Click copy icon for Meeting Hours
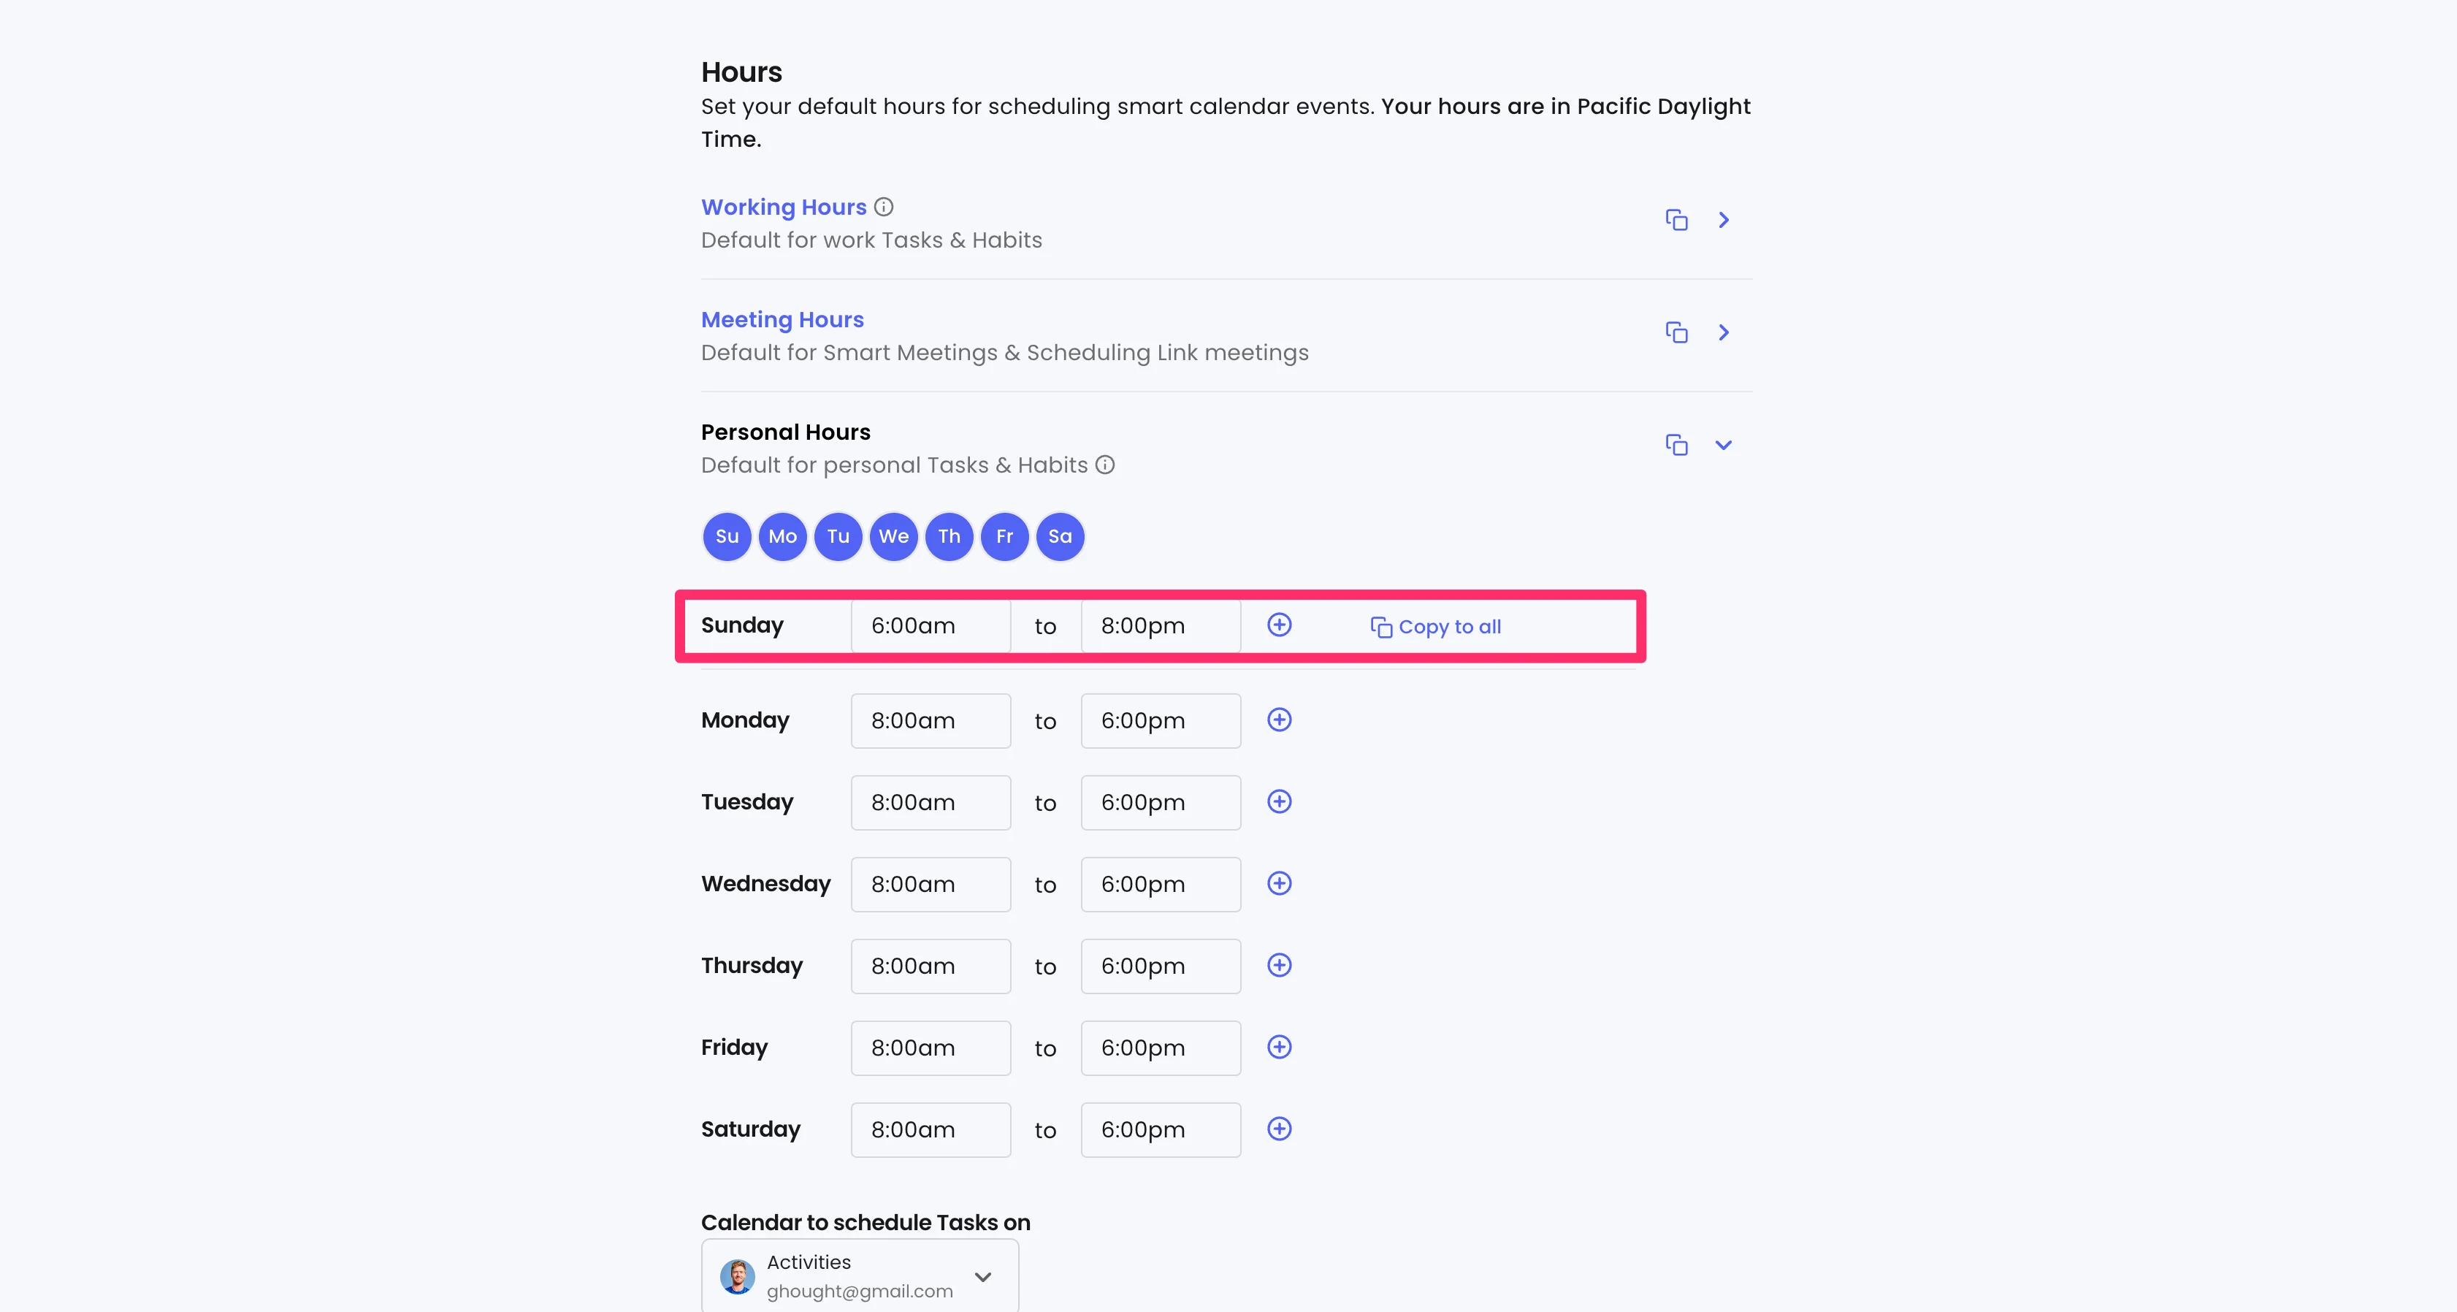Image resolution: width=2457 pixels, height=1312 pixels. point(1675,333)
